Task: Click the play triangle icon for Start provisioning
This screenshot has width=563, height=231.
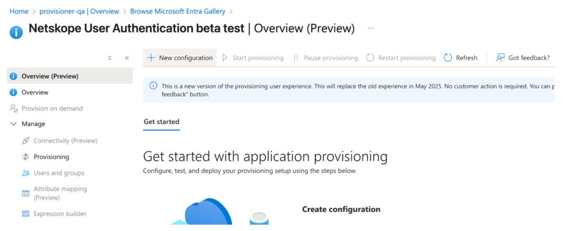Action: click(x=225, y=58)
